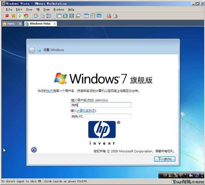Open the 帐户 account link
Viewport: 205px width, 185px height.
click(50, 91)
